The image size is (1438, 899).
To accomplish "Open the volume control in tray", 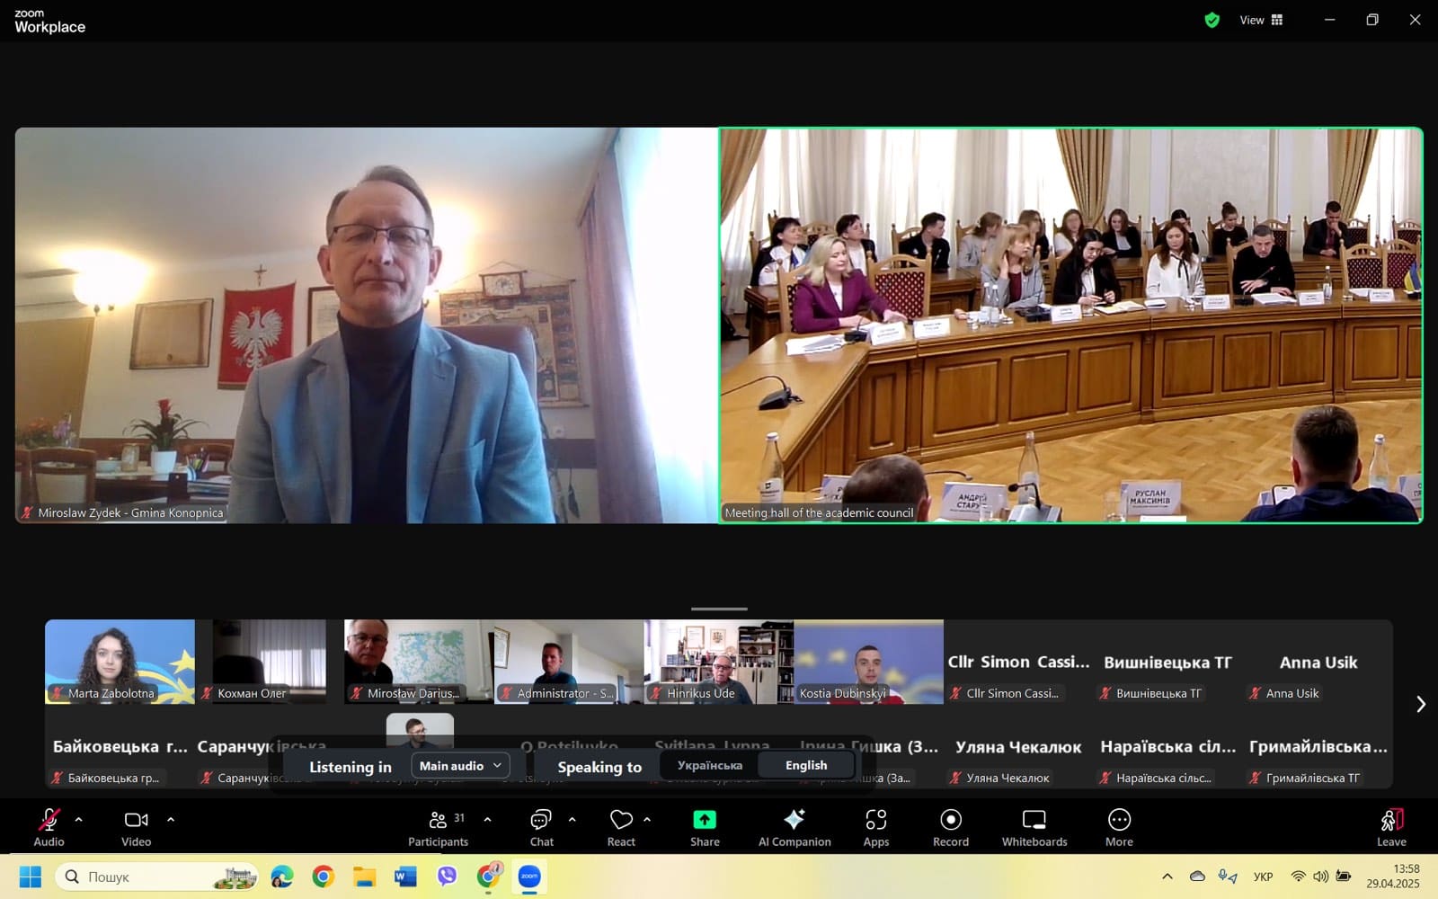I will tap(1320, 877).
